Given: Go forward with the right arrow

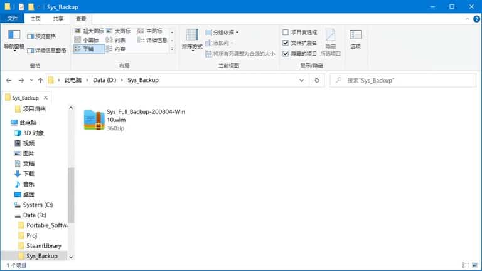Looking at the screenshot, I should click(x=21, y=80).
